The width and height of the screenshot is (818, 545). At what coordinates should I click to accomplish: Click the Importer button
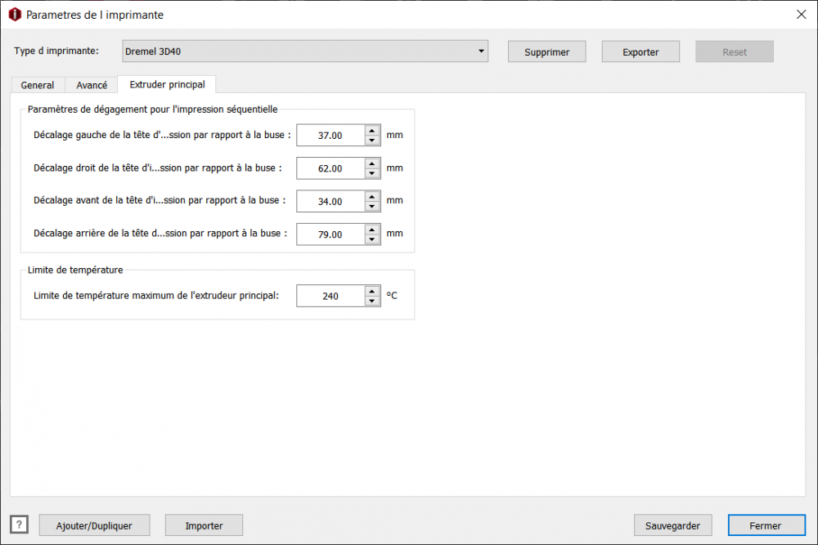pos(204,525)
